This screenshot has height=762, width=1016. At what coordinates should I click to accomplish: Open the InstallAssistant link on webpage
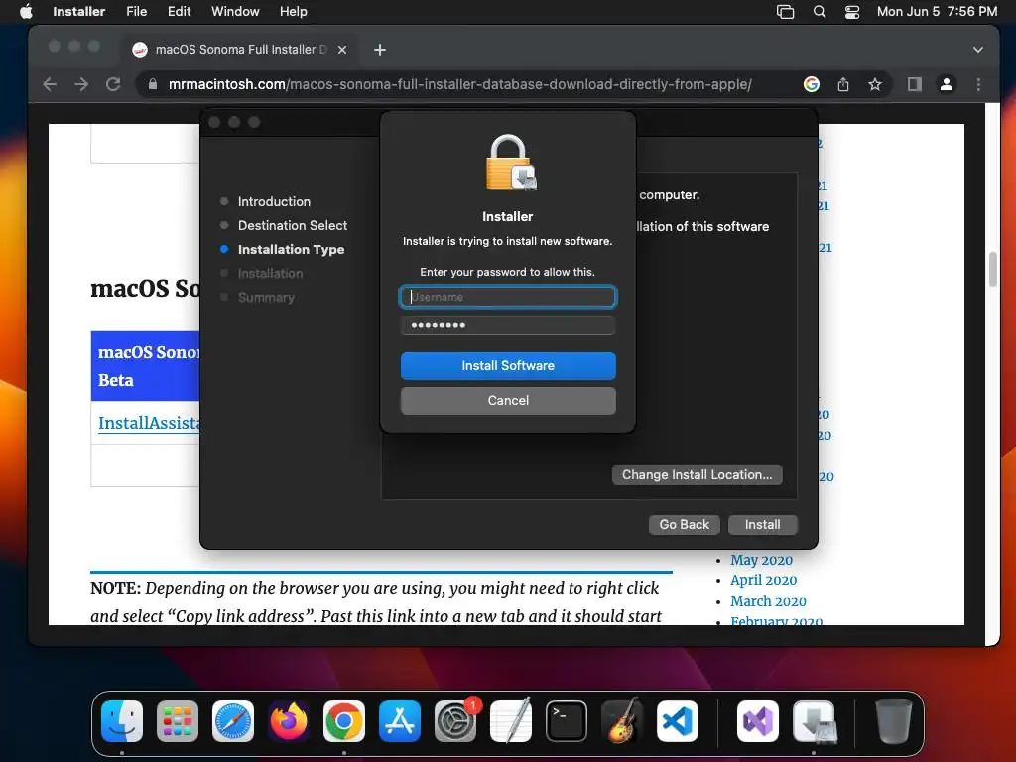[x=149, y=423]
